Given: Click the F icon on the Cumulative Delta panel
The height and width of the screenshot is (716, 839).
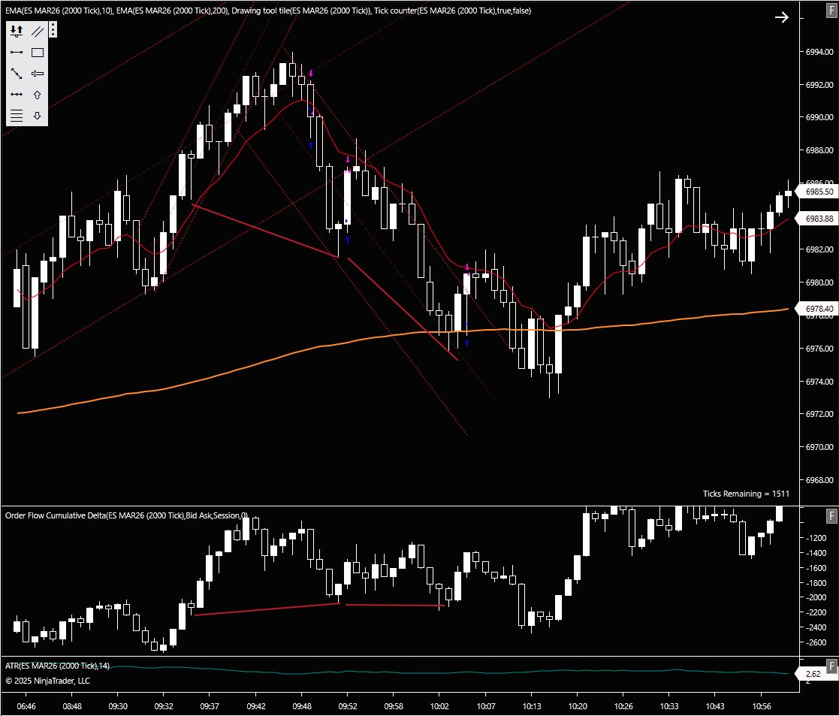Looking at the screenshot, I should (831, 515).
